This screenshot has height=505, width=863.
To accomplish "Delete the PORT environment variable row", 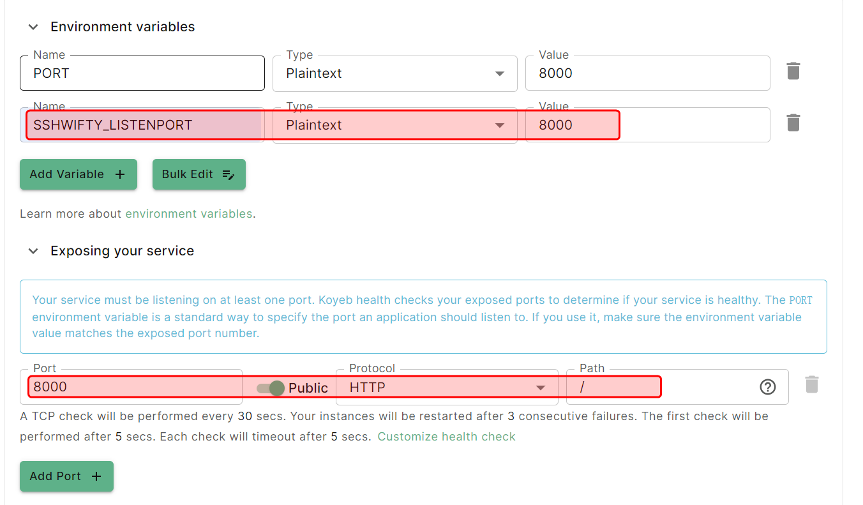I will point(793,71).
